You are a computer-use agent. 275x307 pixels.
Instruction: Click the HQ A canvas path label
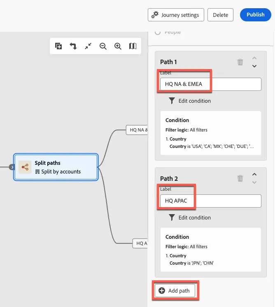140,243
